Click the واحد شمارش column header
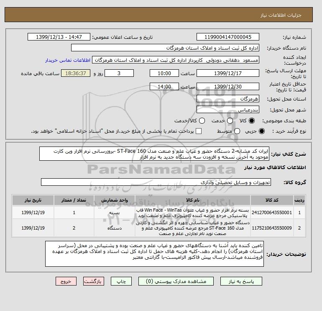The height and width of the screenshot is (311, 322). [115, 200]
